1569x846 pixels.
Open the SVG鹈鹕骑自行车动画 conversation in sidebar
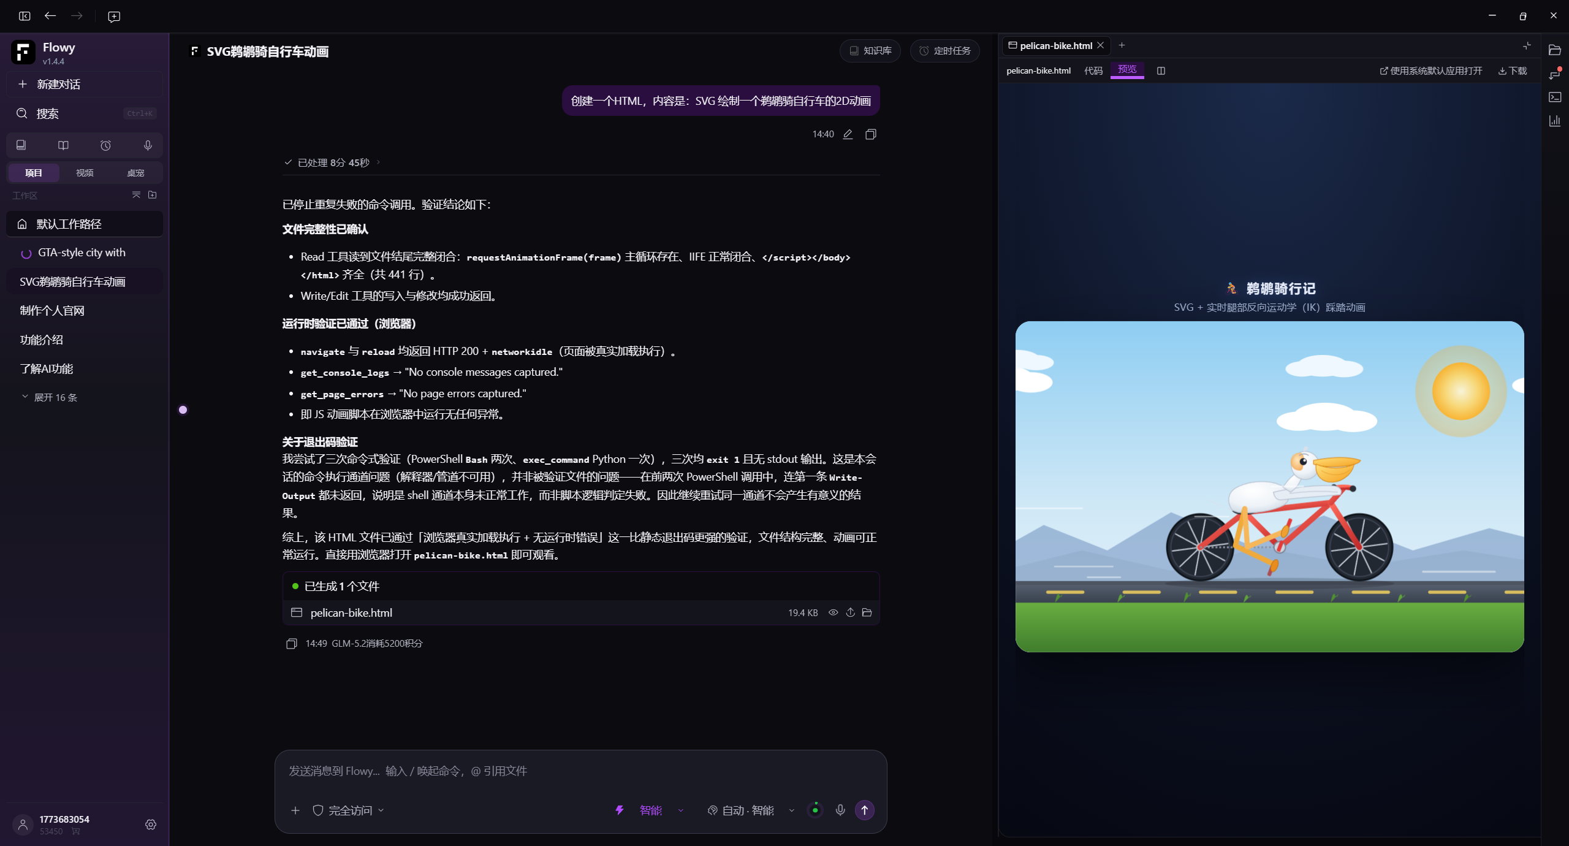click(85, 282)
